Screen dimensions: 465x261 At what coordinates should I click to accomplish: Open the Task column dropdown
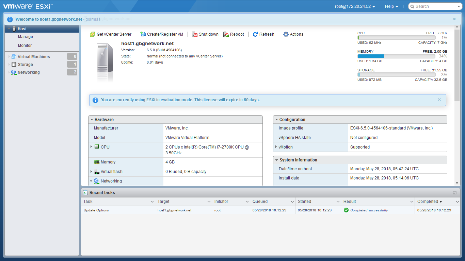tap(152, 202)
